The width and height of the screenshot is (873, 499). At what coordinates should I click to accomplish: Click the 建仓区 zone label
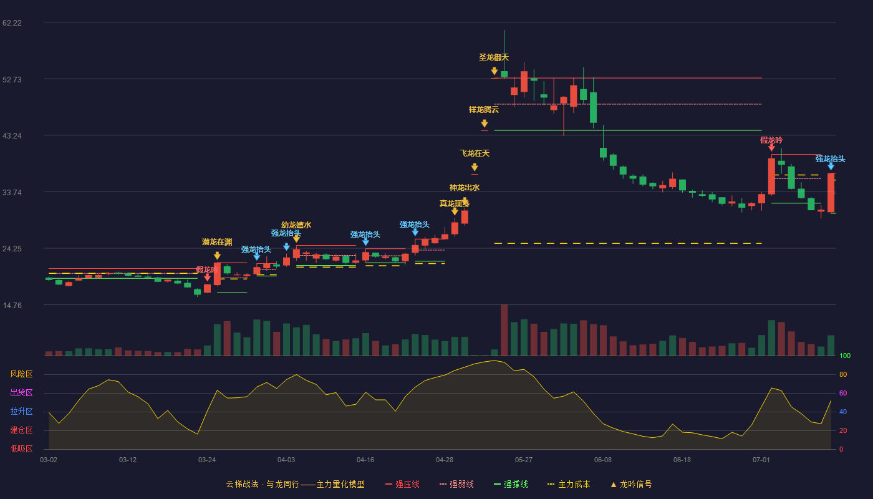point(22,430)
